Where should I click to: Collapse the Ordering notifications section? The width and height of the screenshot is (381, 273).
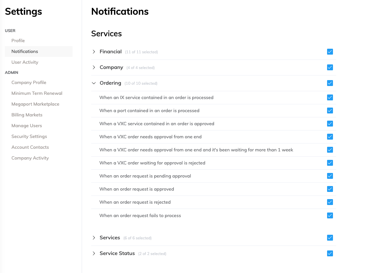click(94, 83)
